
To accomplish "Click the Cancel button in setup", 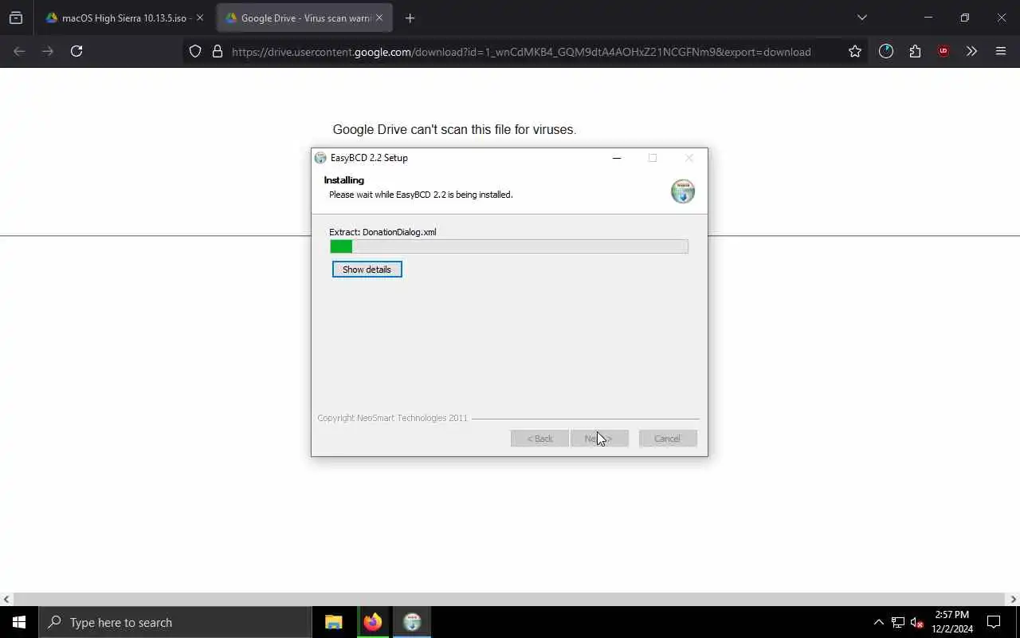I will tap(668, 439).
